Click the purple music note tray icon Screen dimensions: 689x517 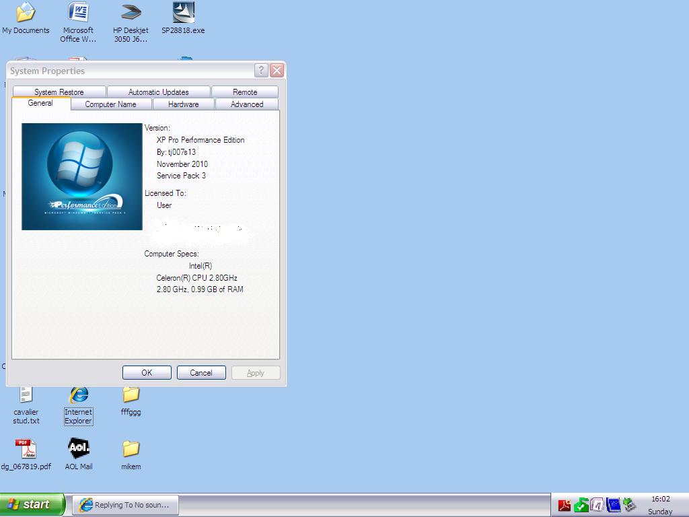(x=597, y=505)
